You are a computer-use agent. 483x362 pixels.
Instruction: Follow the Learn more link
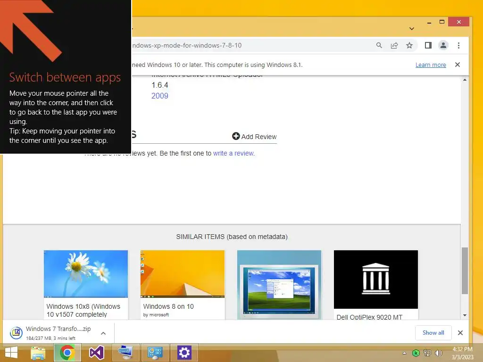click(430, 65)
